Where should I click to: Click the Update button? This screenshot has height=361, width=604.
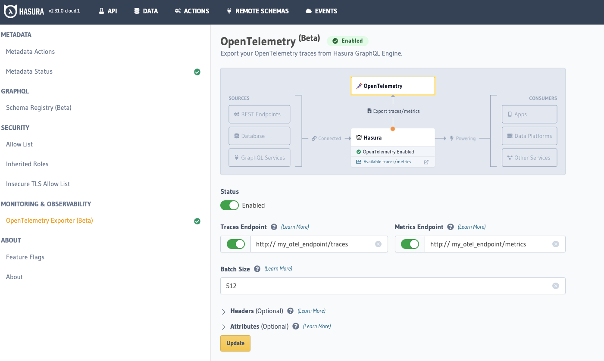click(235, 343)
